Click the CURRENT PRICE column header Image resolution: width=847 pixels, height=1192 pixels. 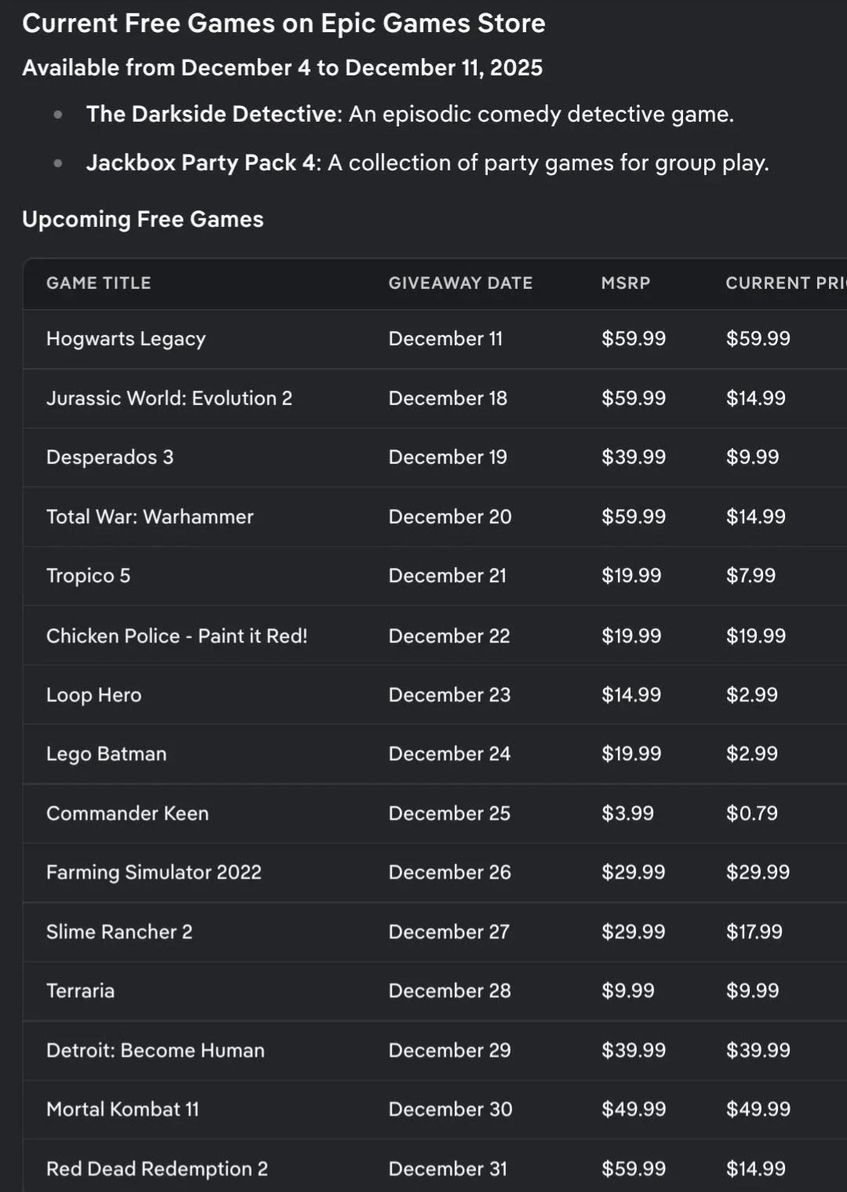point(784,283)
